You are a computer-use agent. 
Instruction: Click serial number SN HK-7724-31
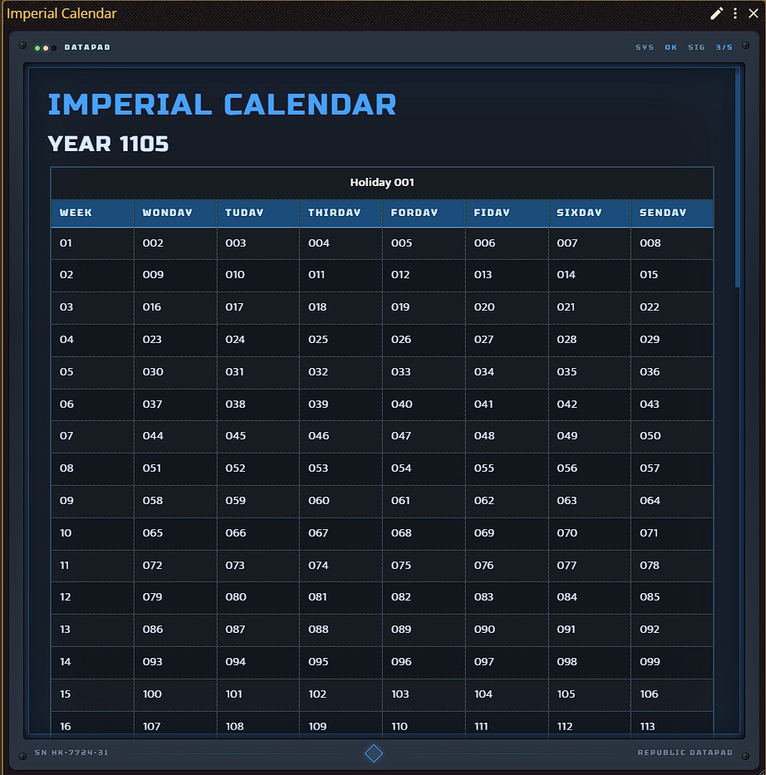click(x=71, y=753)
